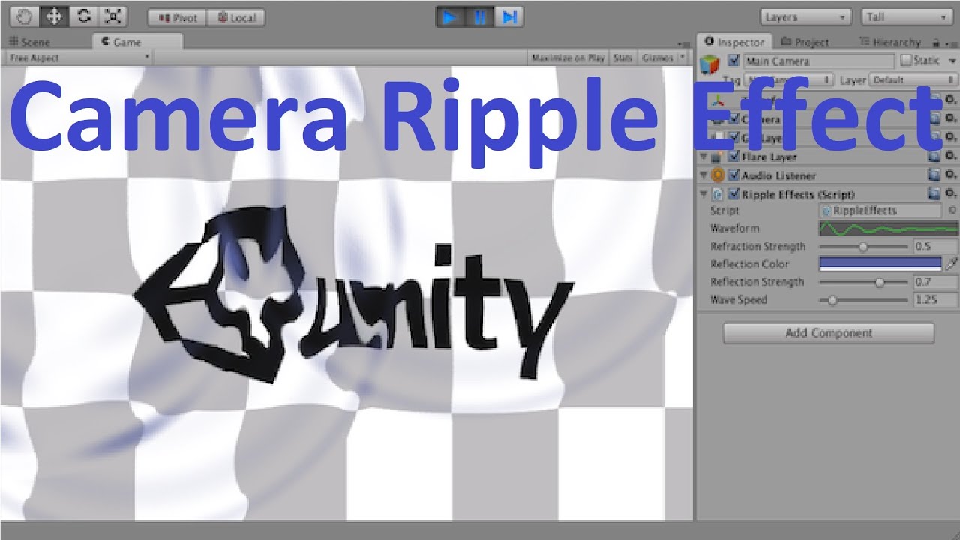Open the Game view panel options menu
This screenshot has height=540, width=960.
tap(685, 46)
